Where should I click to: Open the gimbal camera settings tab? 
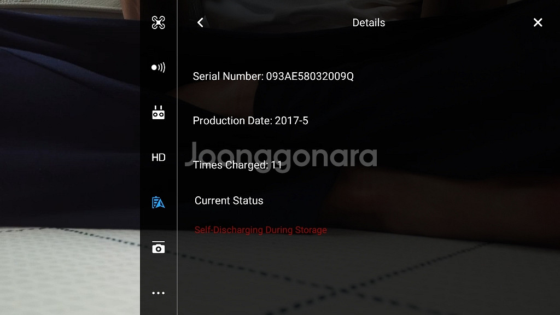tap(158, 247)
